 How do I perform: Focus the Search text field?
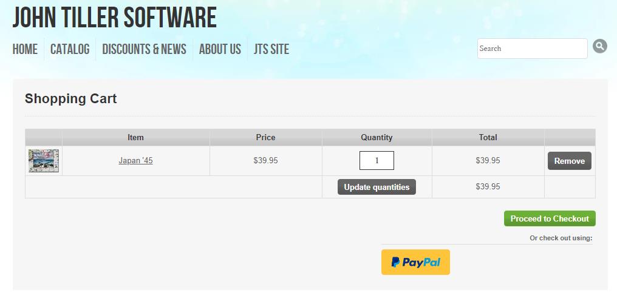coord(533,49)
